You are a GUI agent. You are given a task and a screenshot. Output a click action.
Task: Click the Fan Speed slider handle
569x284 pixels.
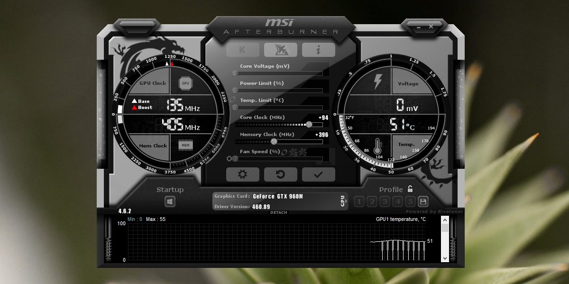235,159
